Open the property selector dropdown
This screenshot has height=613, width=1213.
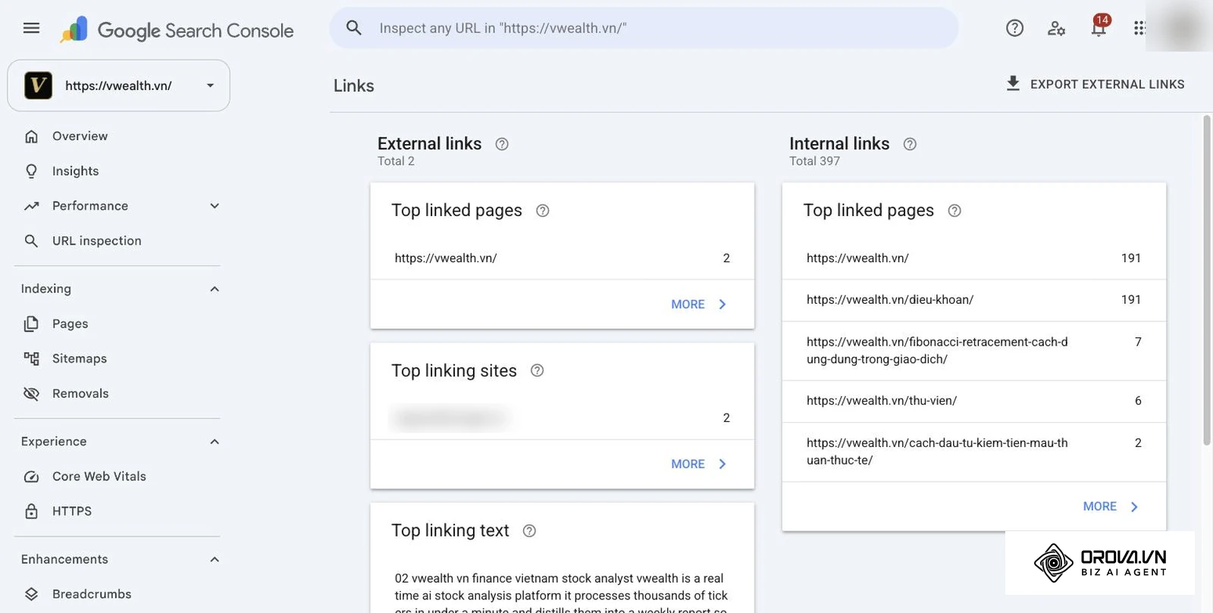click(118, 86)
